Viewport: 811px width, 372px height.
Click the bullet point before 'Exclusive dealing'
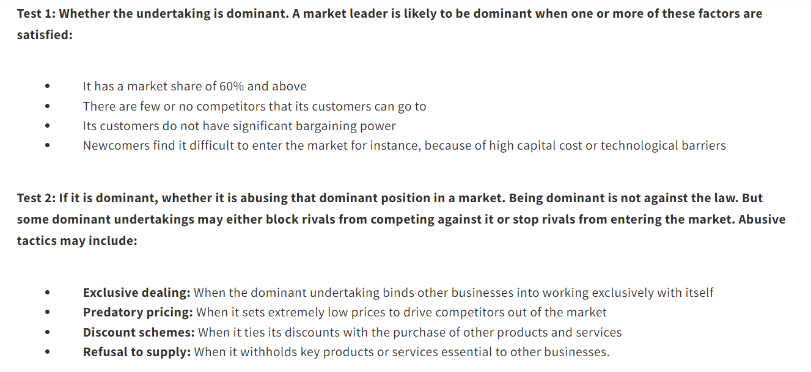pos(48,293)
